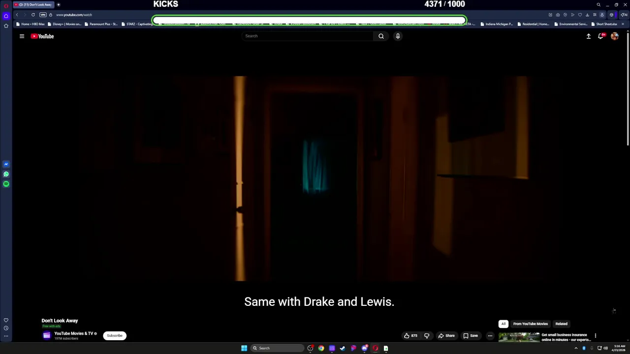This screenshot has height=354, width=630.
Task: Open Home HBO Max bookmark
Action: click(x=31, y=24)
